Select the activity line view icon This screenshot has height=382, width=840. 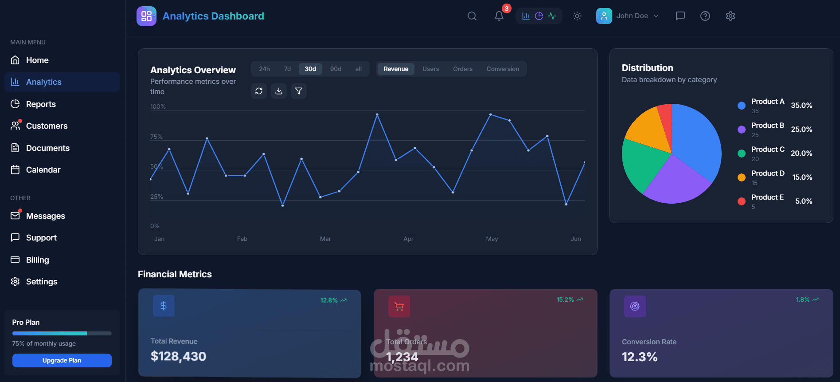[552, 16]
